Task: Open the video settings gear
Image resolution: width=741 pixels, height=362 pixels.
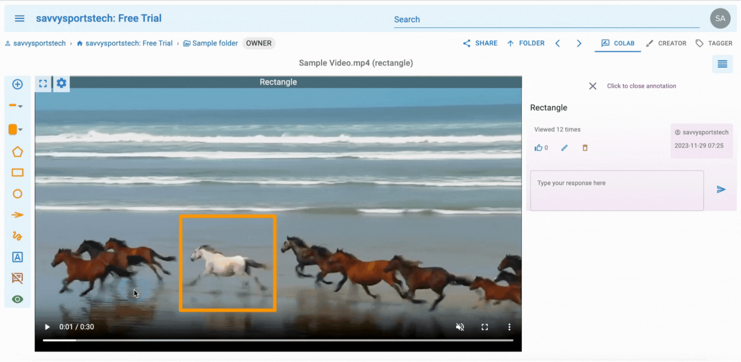Action: (x=61, y=83)
